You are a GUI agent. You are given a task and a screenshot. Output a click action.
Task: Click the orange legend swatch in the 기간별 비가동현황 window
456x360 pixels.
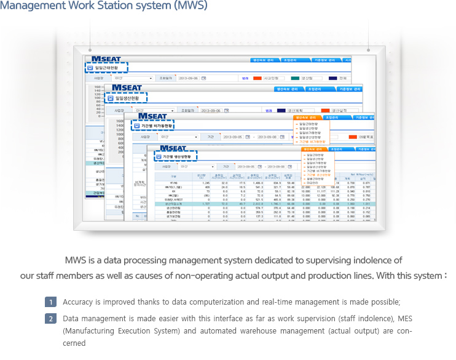pos(353,137)
